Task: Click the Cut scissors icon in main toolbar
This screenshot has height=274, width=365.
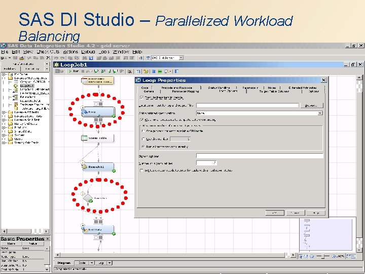Action: coord(29,58)
